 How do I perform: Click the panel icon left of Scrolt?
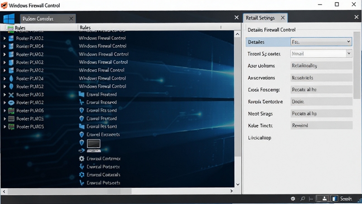pos(334,199)
